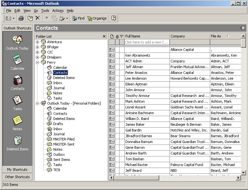Click contact card icon for Ken Abramowitz
The height and width of the screenshot is (190, 248).
(x=112, y=55)
